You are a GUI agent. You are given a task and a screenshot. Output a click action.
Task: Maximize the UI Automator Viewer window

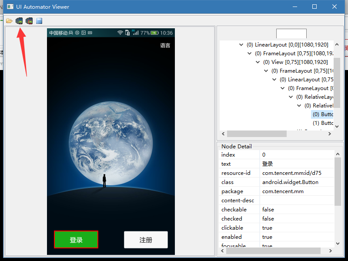click(x=315, y=7)
